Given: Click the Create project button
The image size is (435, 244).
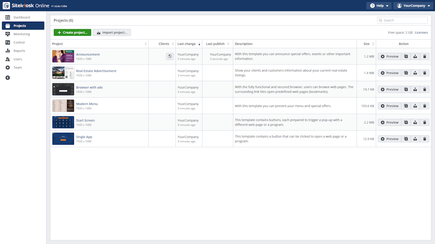Looking at the screenshot, I should [x=72, y=33].
